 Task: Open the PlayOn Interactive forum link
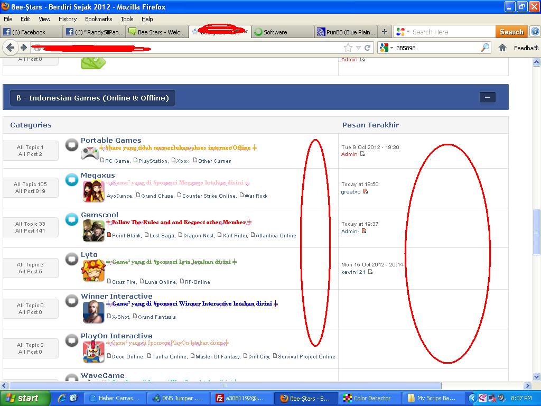[x=117, y=336]
